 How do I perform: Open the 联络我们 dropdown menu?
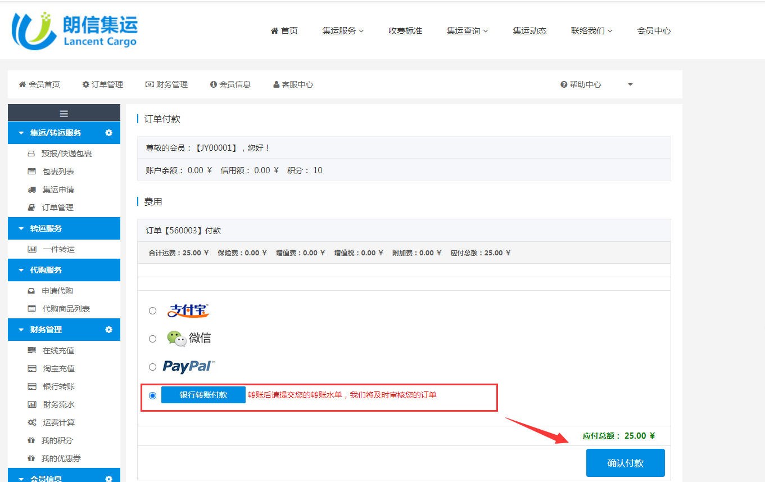click(591, 31)
